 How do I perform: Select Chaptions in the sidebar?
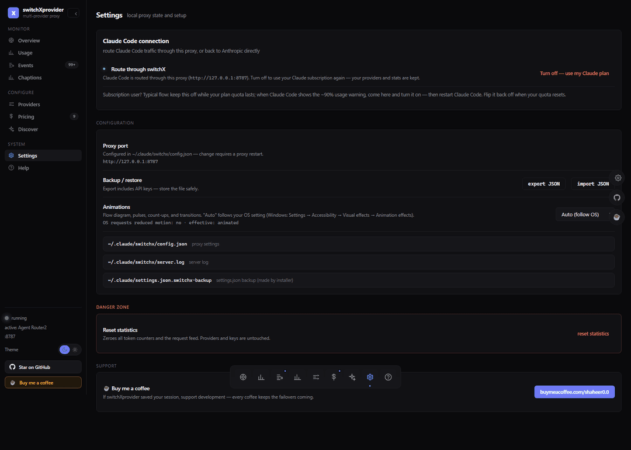[x=43, y=78]
